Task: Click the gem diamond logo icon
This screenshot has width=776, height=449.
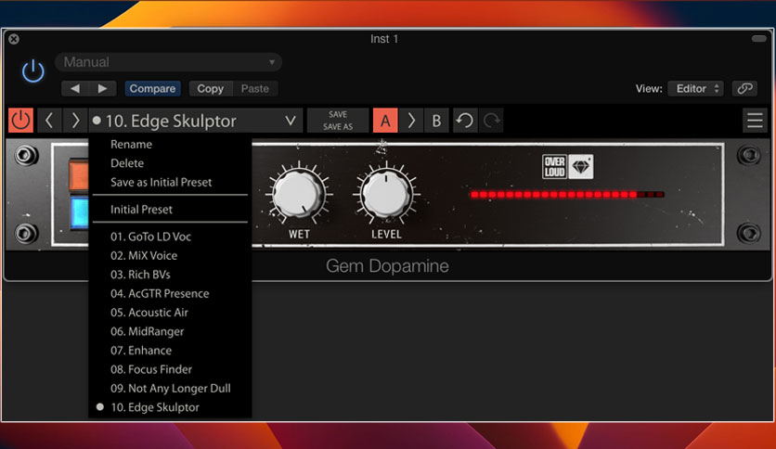Action: click(x=580, y=167)
